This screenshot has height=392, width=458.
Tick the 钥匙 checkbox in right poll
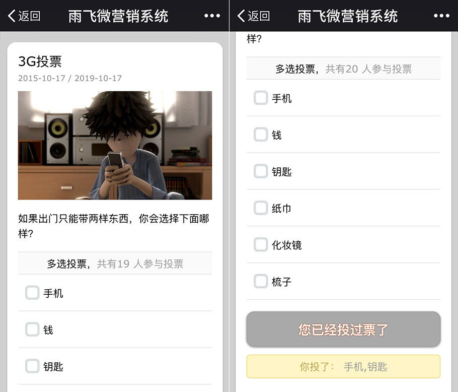(x=261, y=171)
